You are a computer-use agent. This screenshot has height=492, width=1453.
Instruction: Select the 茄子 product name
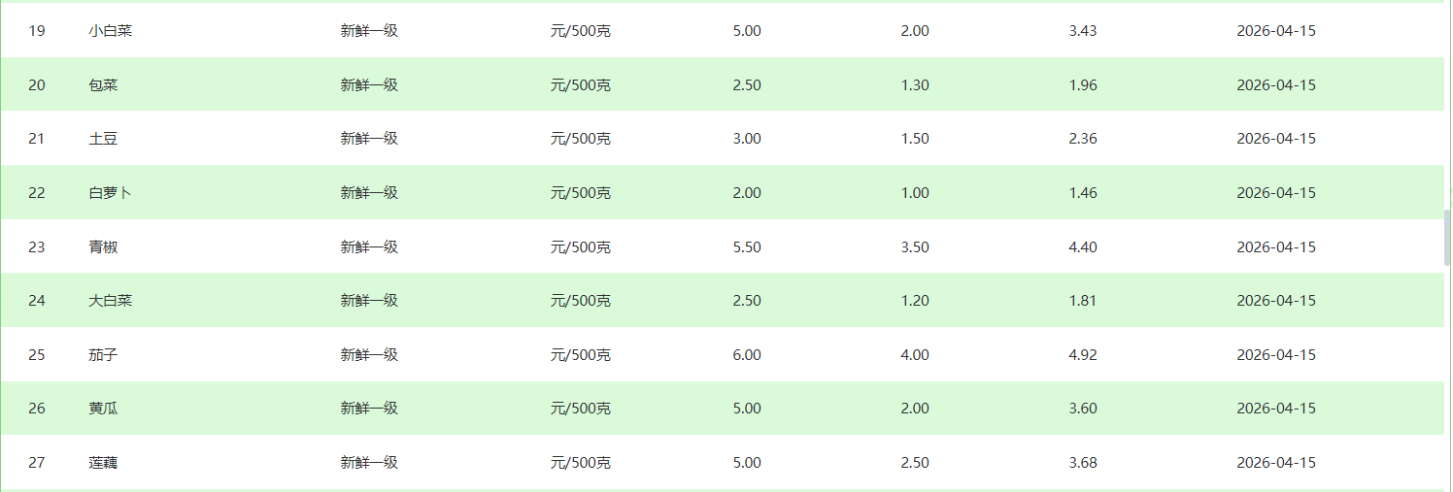103,355
